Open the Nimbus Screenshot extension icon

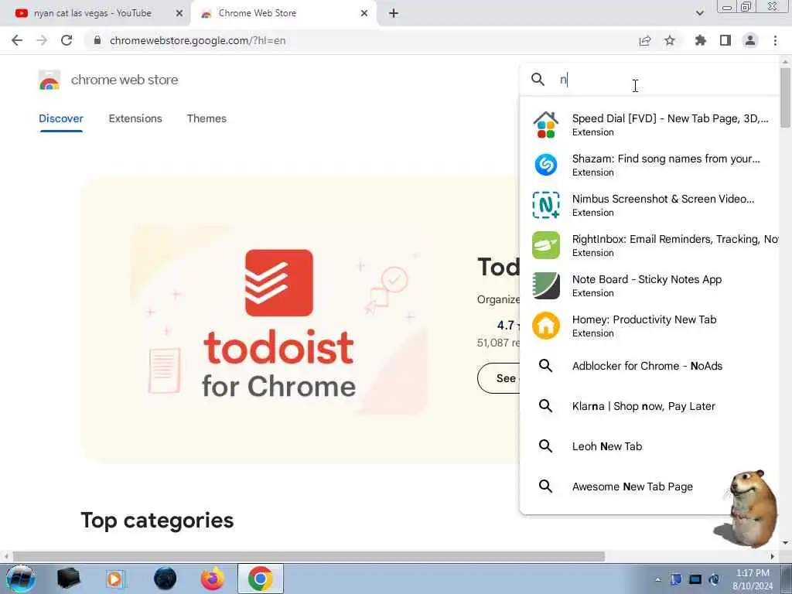tap(546, 205)
